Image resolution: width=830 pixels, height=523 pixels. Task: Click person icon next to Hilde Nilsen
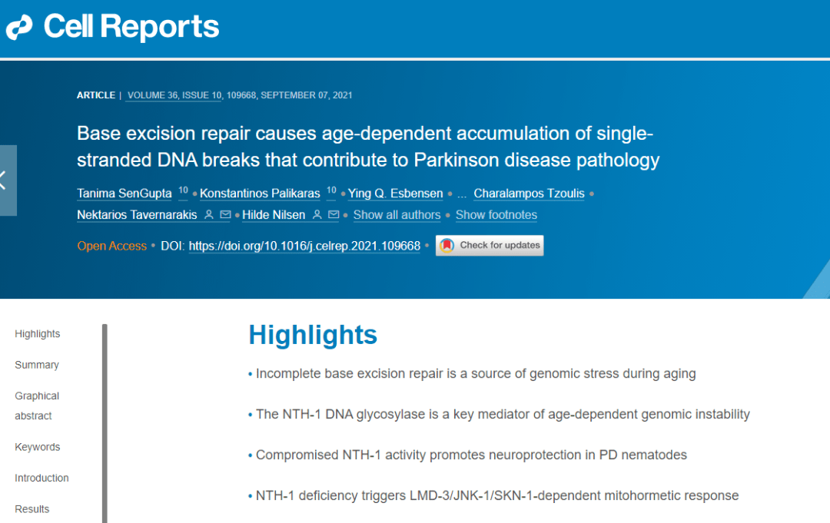[317, 215]
